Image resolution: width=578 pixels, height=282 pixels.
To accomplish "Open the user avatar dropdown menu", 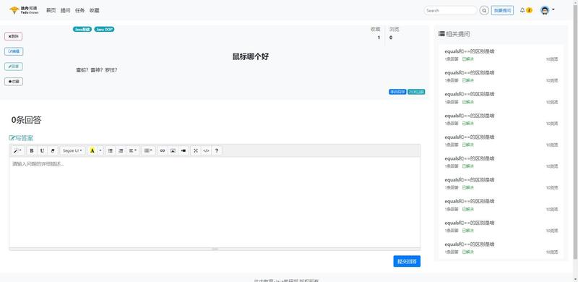I will point(548,10).
